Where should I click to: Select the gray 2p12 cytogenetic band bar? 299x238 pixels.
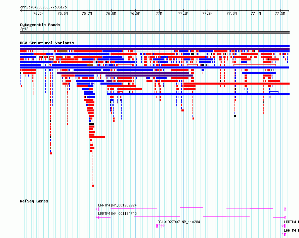tap(155, 33)
